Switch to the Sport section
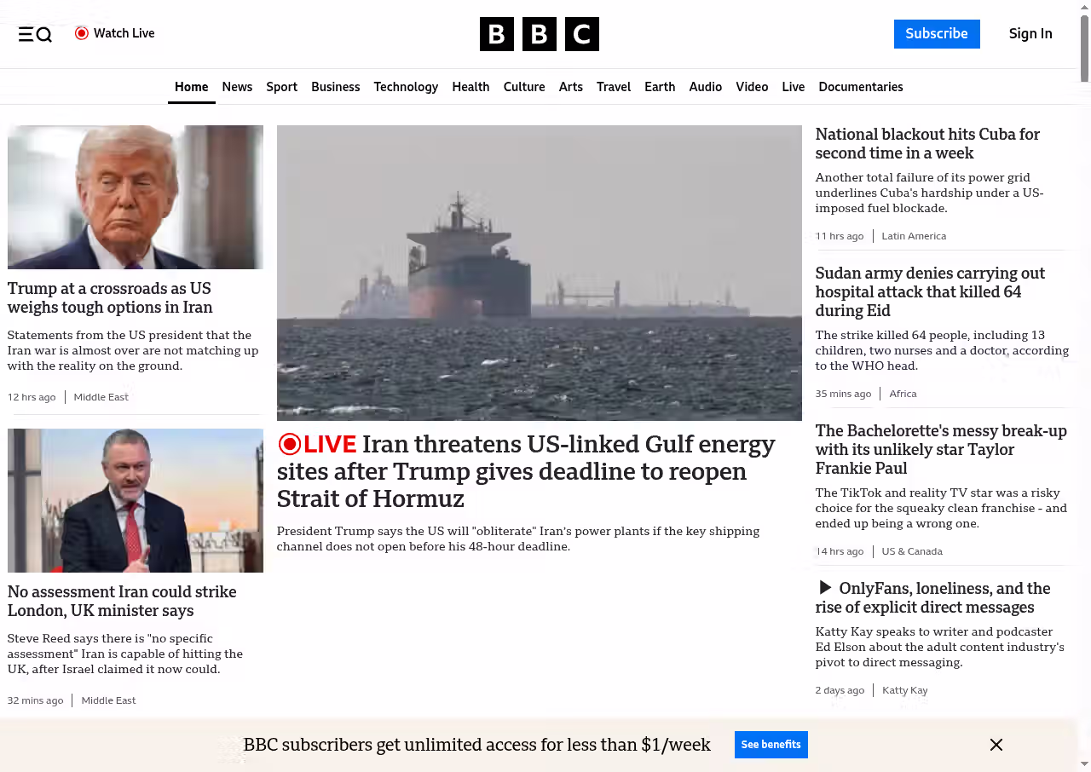This screenshot has height=772, width=1091. 281,87
